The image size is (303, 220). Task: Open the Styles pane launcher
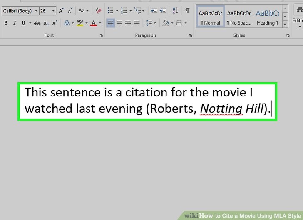point(288,35)
